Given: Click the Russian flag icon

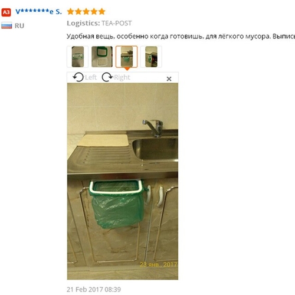Looking at the screenshot, I should (6, 25).
